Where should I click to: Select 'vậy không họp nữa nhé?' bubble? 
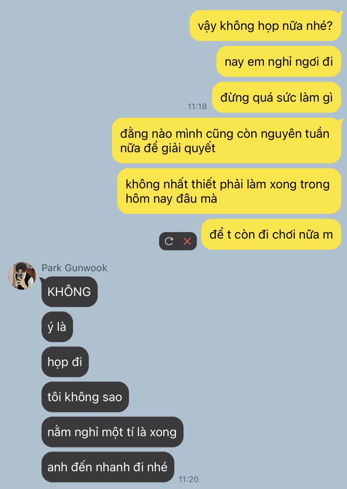(x=265, y=26)
